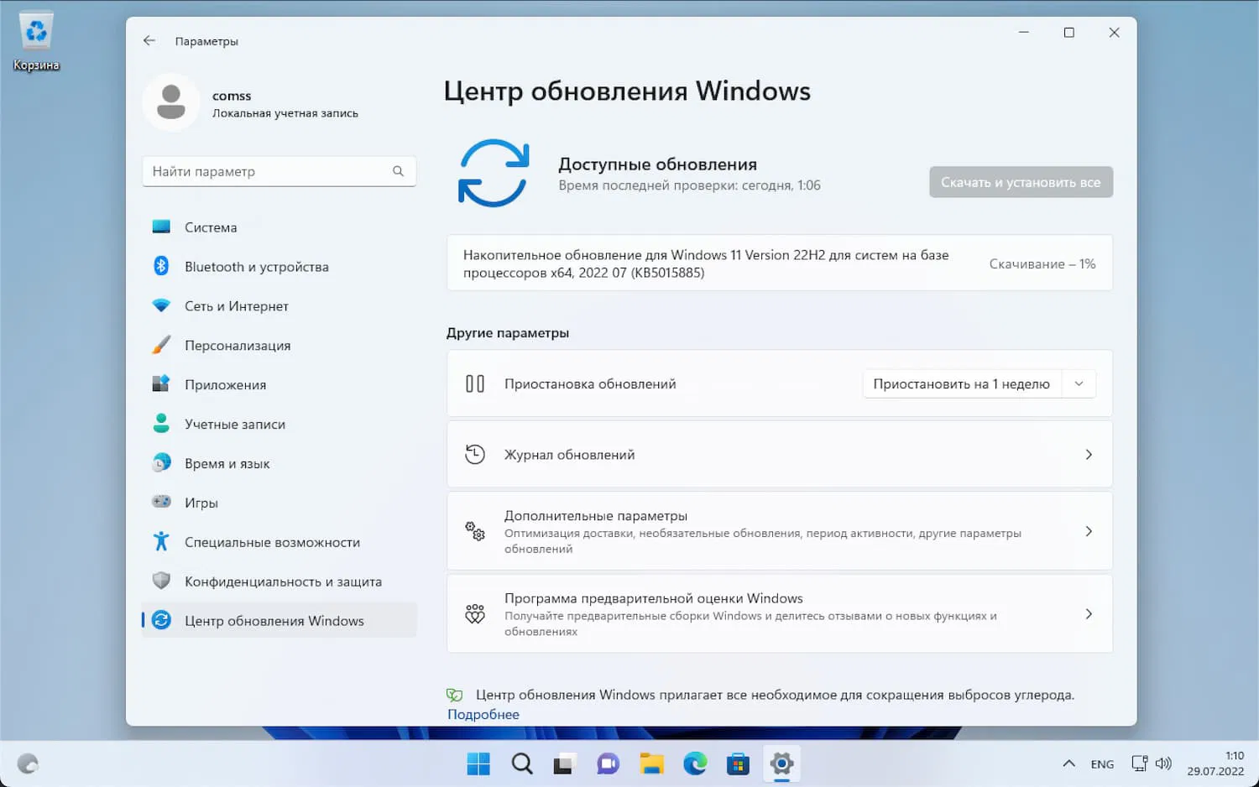Open Конфиденциальность и защита settings

pyautogui.click(x=283, y=581)
